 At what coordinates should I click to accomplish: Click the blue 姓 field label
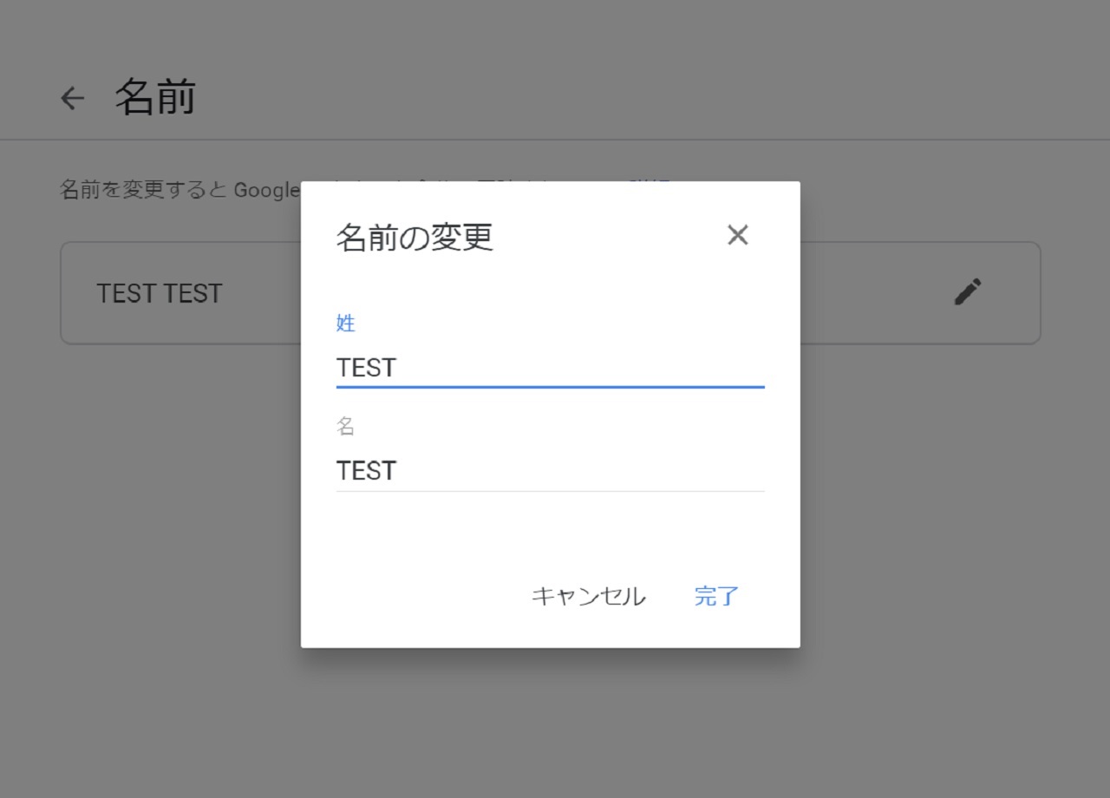(x=346, y=324)
